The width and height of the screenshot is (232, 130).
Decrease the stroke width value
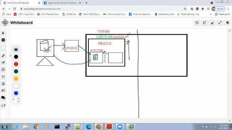point(18,101)
